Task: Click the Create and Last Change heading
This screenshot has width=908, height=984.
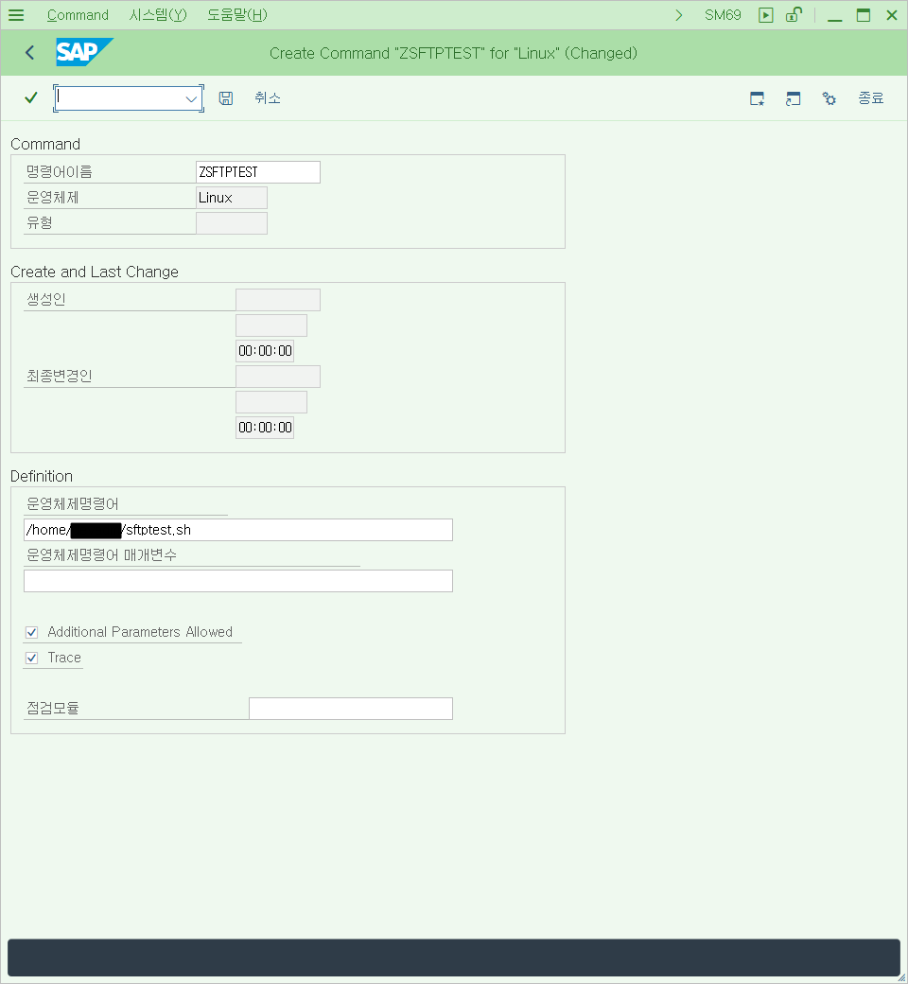Action: click(x=95, y=272)
